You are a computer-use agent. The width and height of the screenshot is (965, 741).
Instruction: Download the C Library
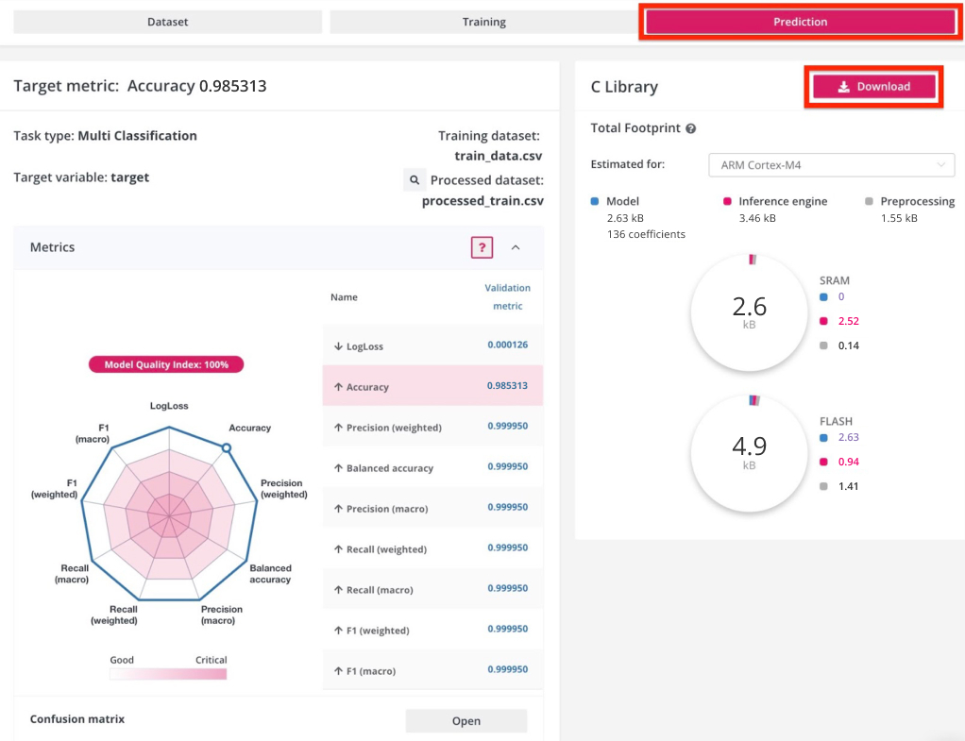tap(873, 87)
